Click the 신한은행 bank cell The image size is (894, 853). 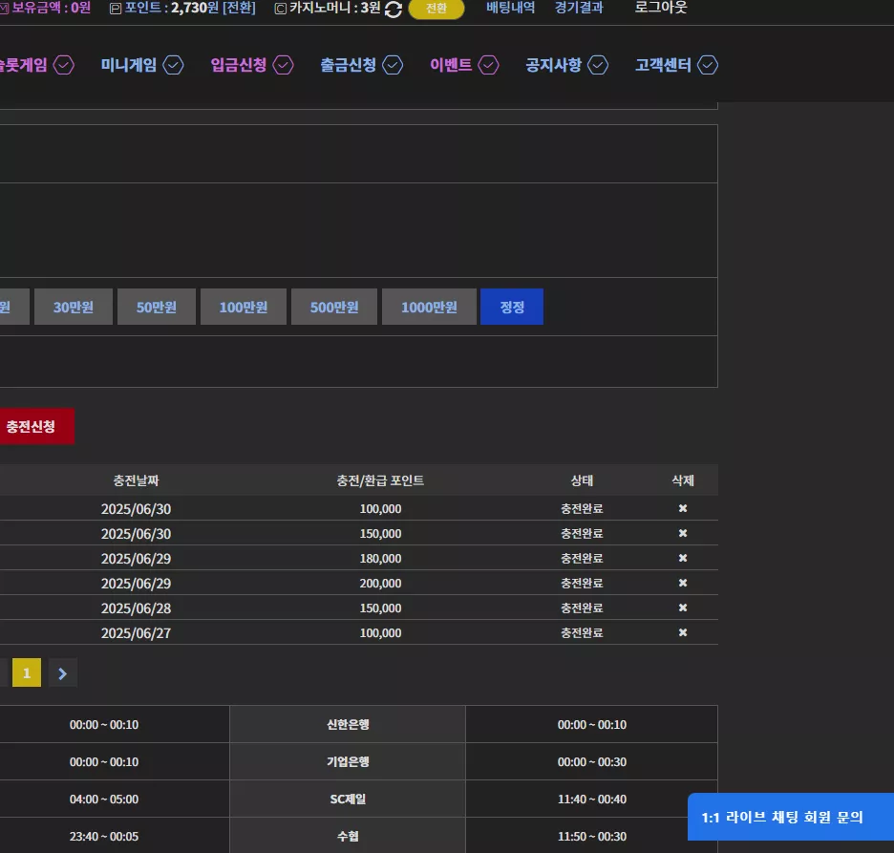[348, 724]
